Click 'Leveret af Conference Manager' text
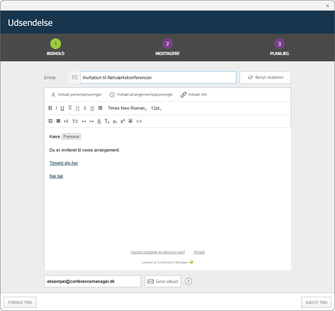The width and height of the screenshot is (335, 311). 165,262
